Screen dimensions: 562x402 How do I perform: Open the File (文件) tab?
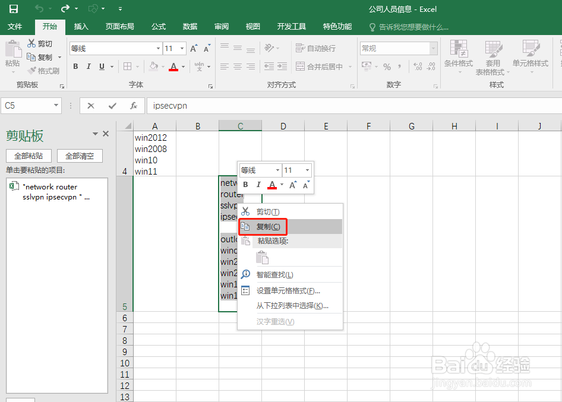pos(15,27)
